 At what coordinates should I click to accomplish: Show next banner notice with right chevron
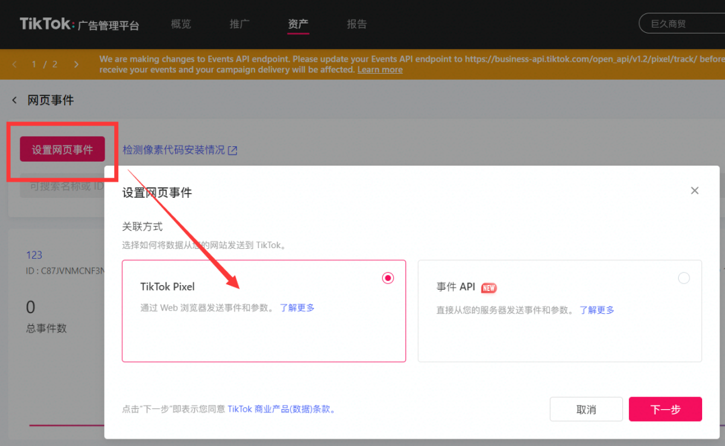click(x=77, y=64)
